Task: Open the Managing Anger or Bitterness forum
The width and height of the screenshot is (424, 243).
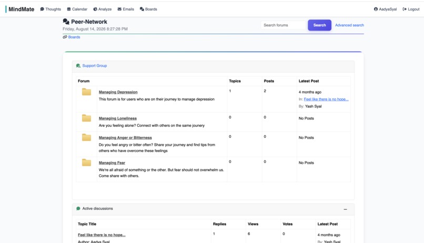Action: pyautogui.click(x=125, y=138)
